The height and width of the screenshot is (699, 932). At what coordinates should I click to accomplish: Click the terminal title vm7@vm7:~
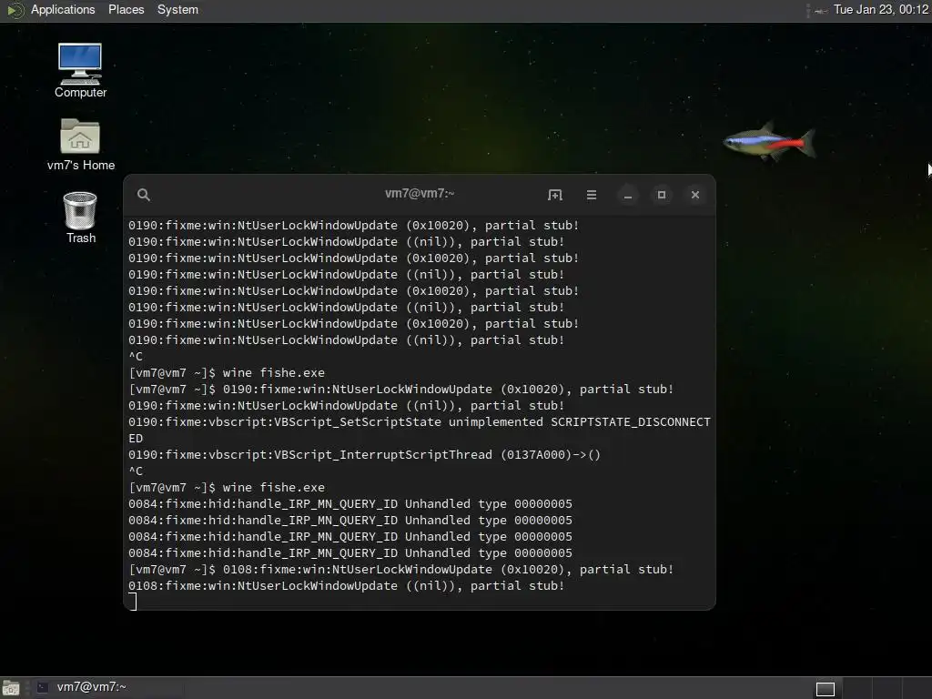click(420, 193)
